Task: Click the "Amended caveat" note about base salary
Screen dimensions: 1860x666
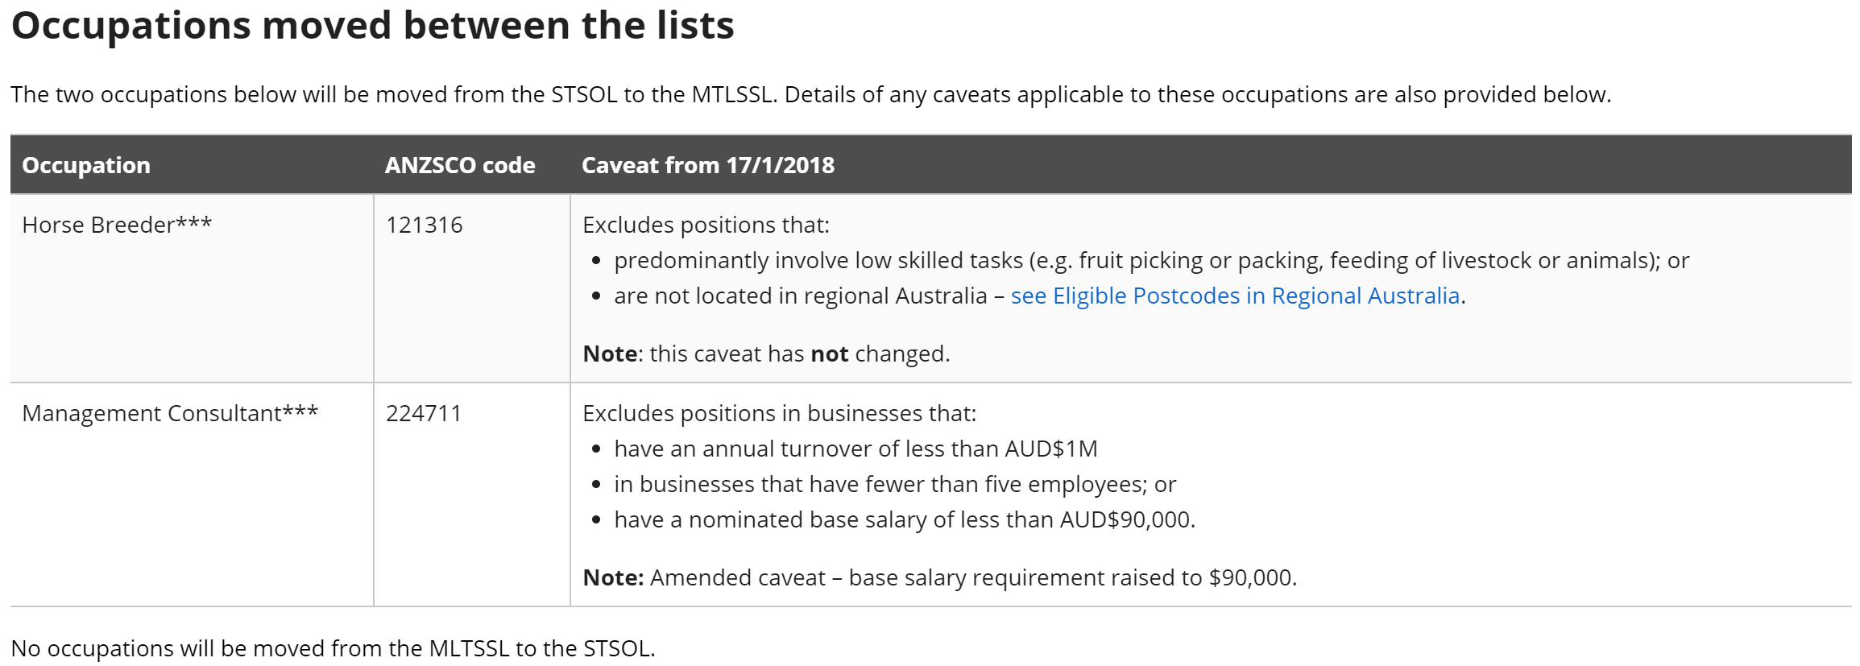Action: point(939,578)
